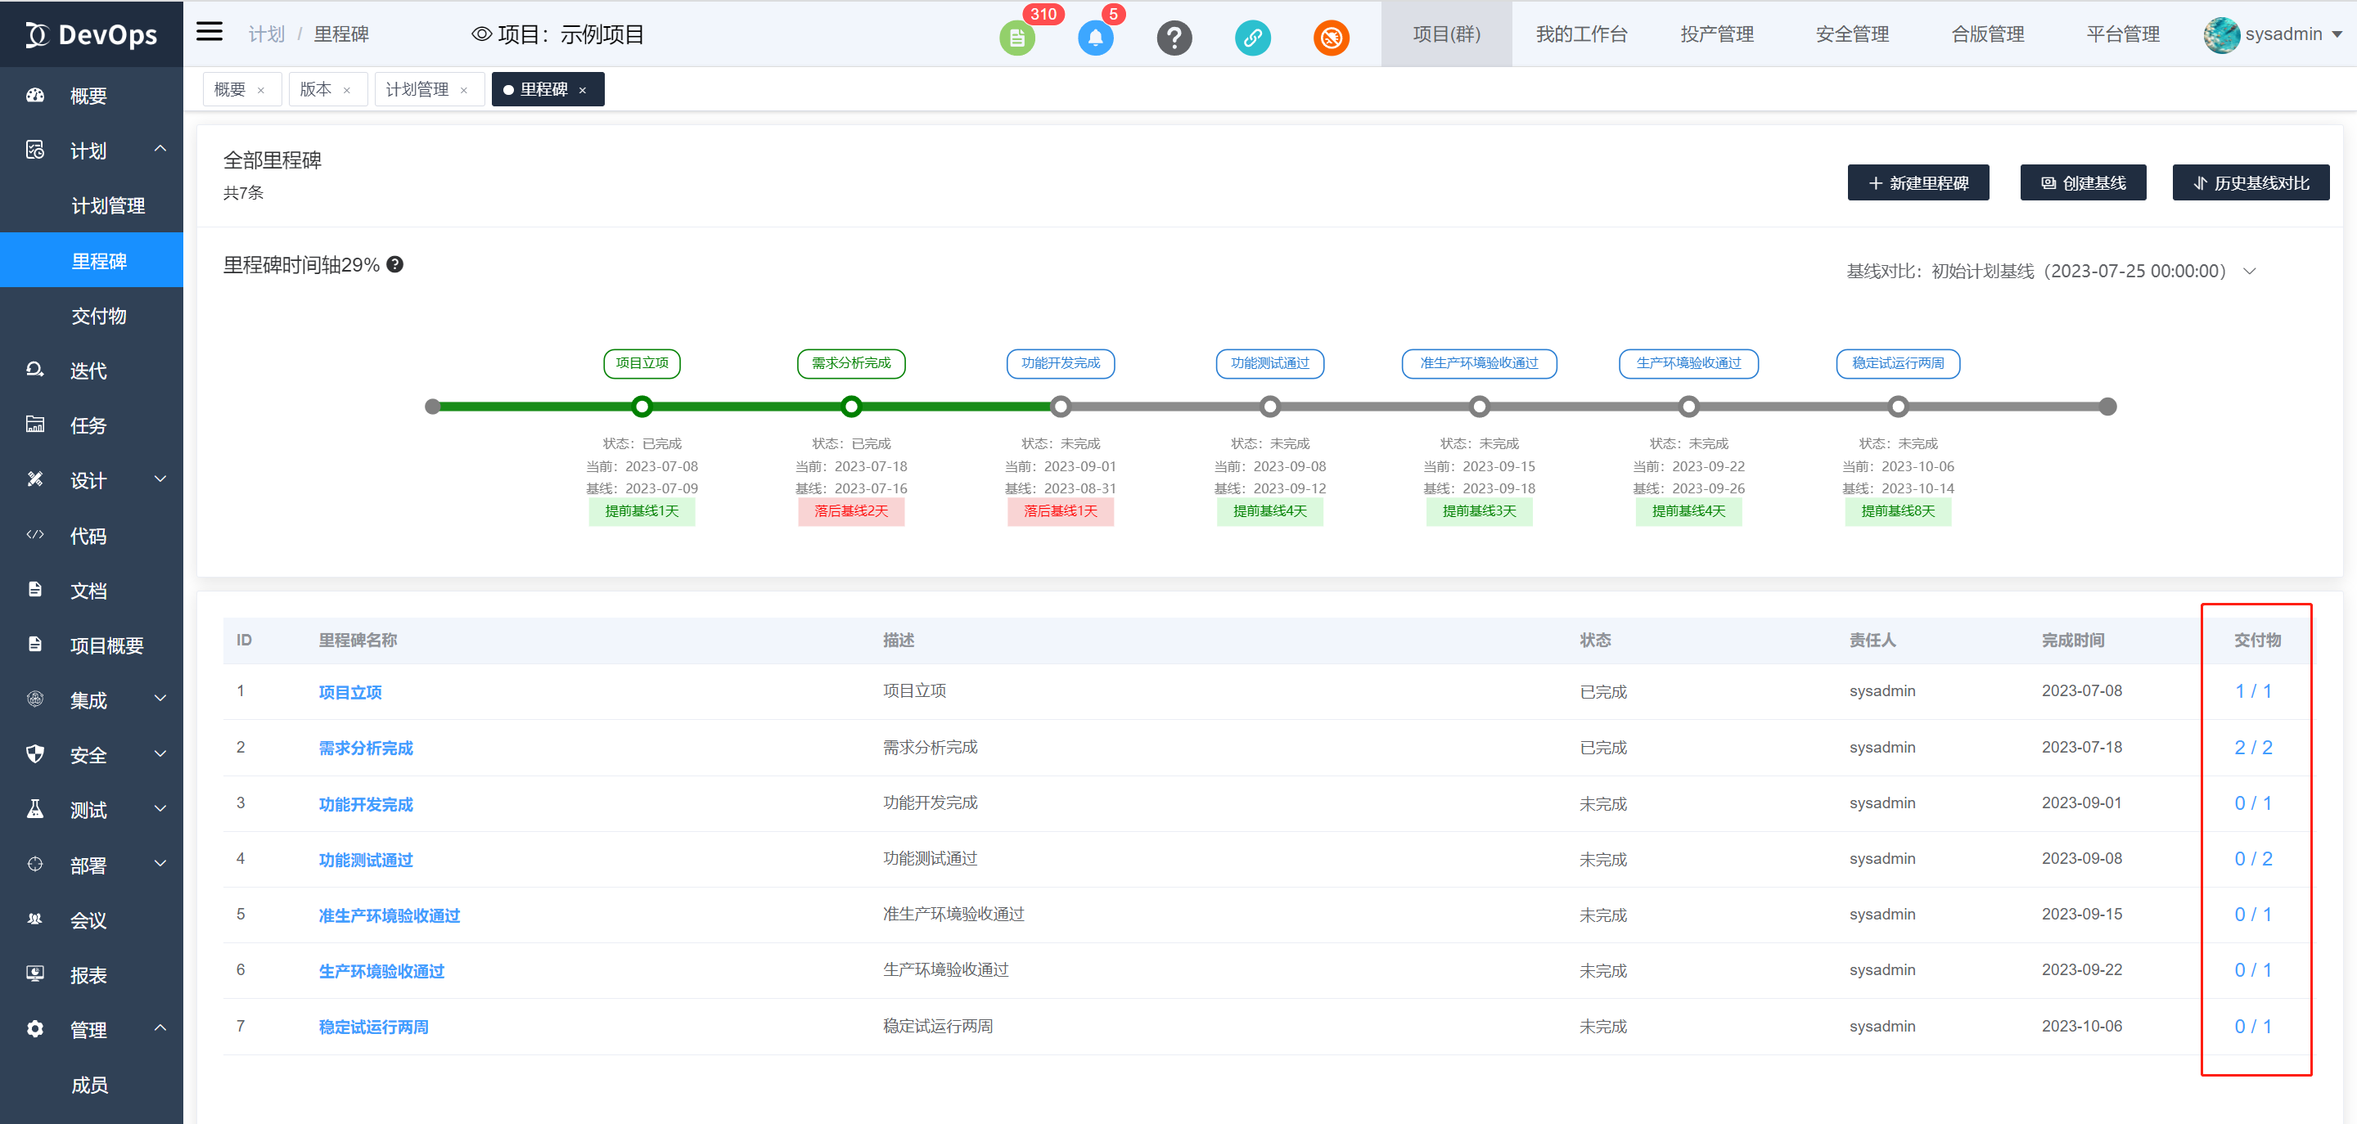
Task: Click the orange circular header icon
Action: coord(1332,38)
